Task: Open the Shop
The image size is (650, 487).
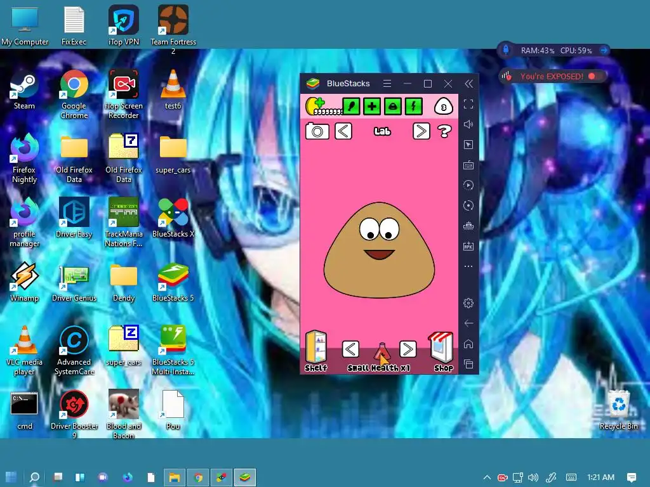Action: click(442, 351)
